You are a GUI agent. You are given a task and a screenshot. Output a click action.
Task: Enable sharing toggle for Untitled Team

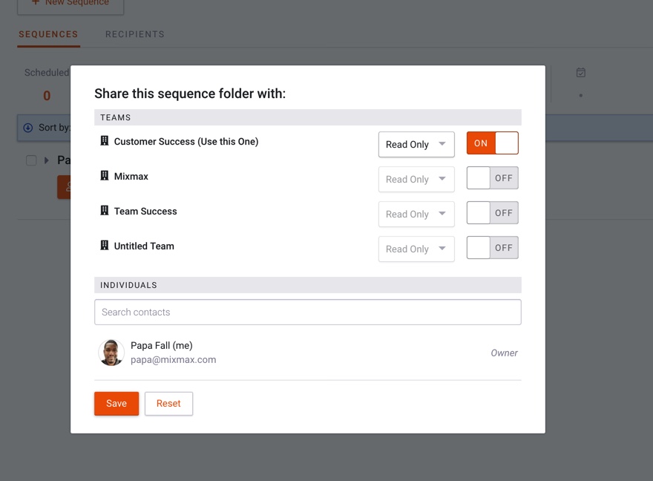[x=492, y=248]
